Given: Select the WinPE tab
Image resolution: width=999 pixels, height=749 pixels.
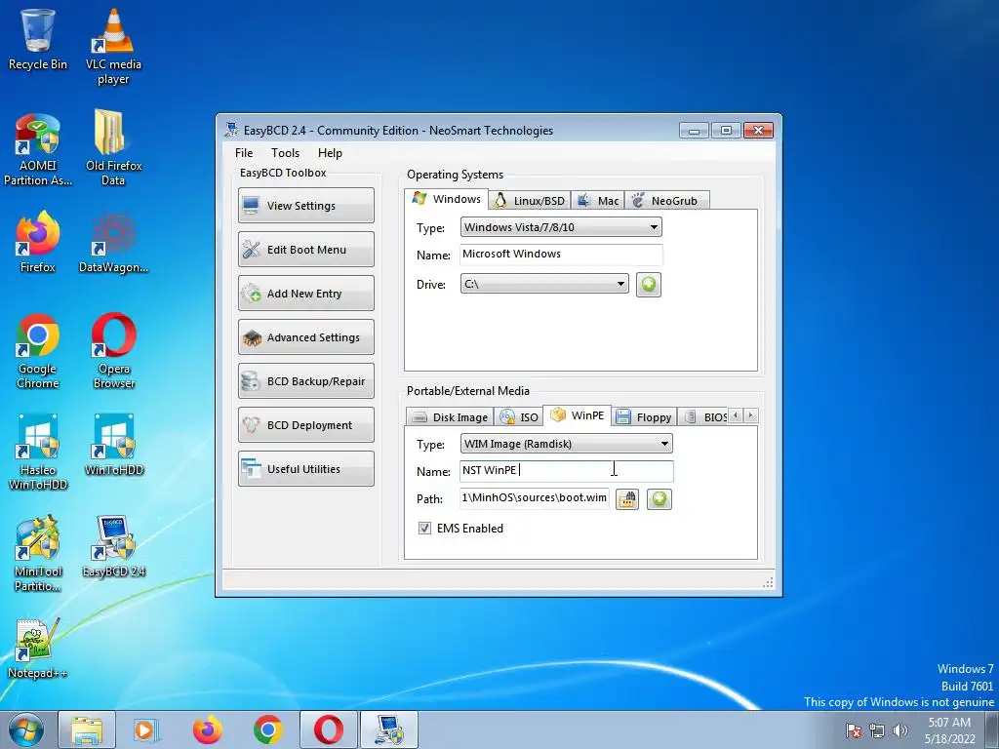Looking at the screenshot, I should [x=578, y=415].
